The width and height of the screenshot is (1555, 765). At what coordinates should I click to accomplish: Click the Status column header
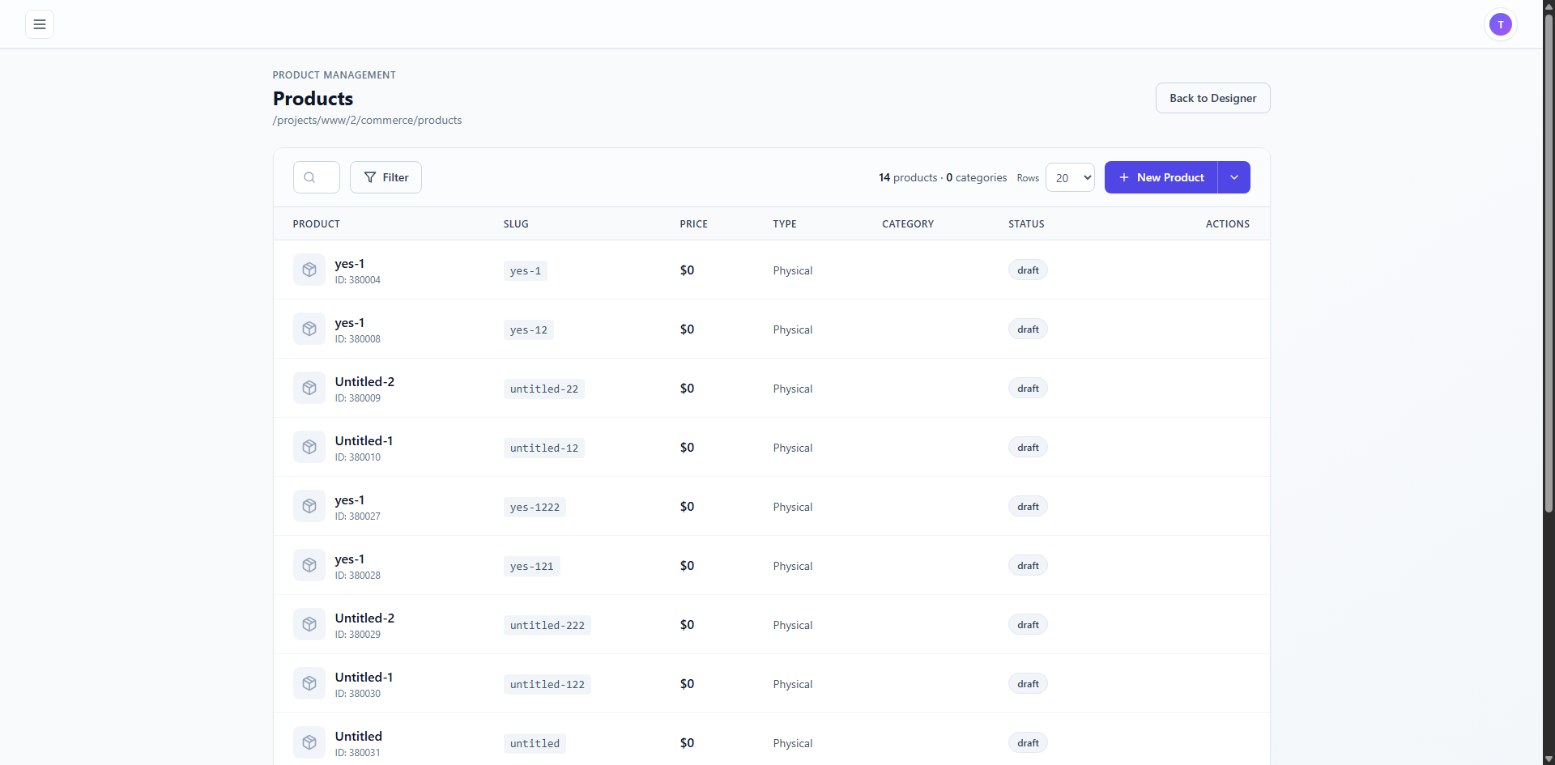coord(1026,224)
